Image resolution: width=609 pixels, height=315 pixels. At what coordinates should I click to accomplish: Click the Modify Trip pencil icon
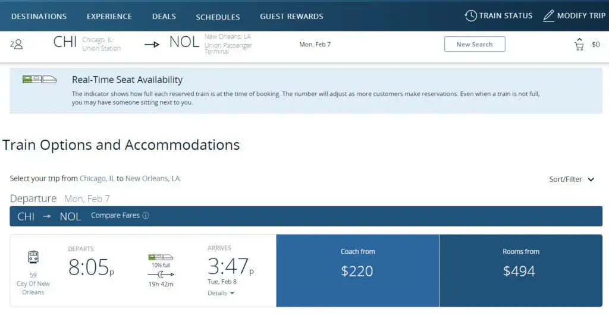tap(548, 16)
